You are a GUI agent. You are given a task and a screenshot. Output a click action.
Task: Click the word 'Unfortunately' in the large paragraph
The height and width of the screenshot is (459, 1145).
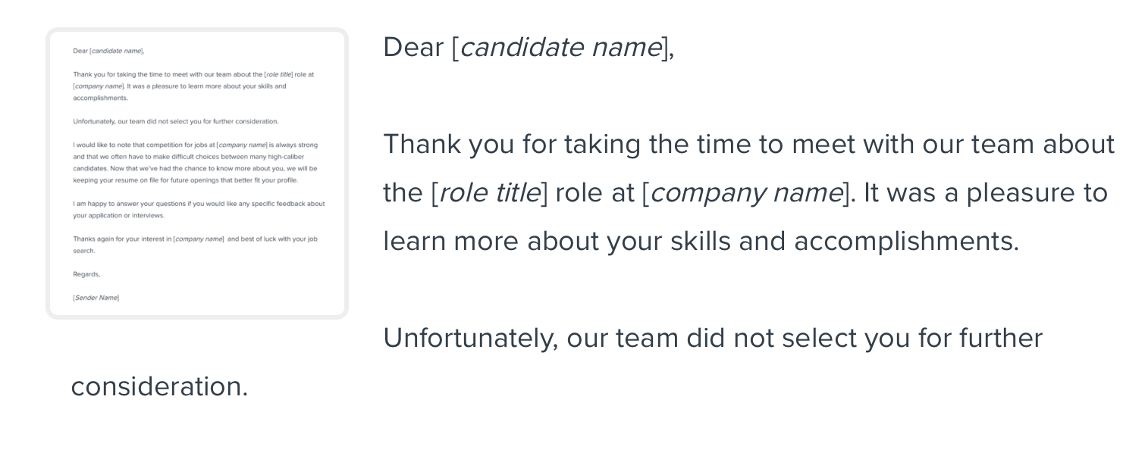471,338
